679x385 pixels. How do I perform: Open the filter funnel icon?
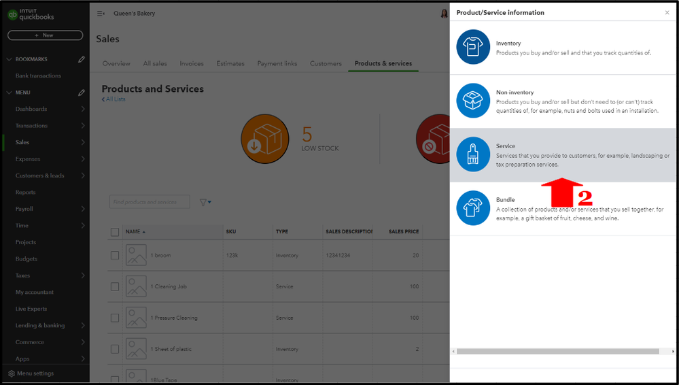[203, 202]
